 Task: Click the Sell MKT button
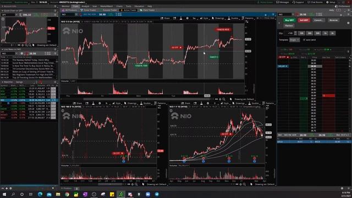point(304,20)
